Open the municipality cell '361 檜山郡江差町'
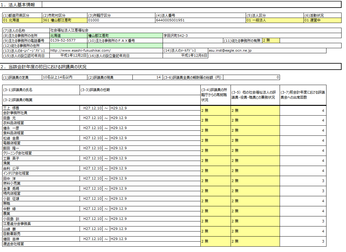This screenshot has height=252, width=346. [65, 20]
